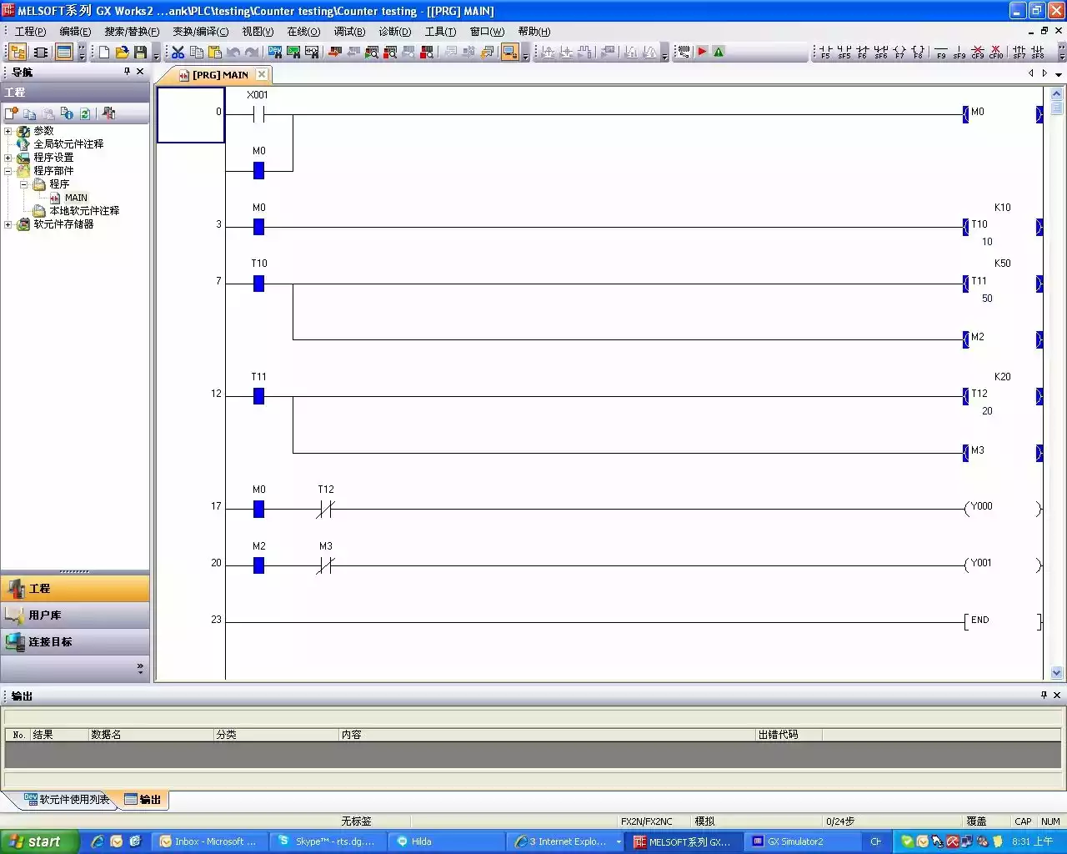Image resolution: width=1067 pixels, height=854 pixels.
Task: Click the Open project folder icon
Action: (123, 53)
